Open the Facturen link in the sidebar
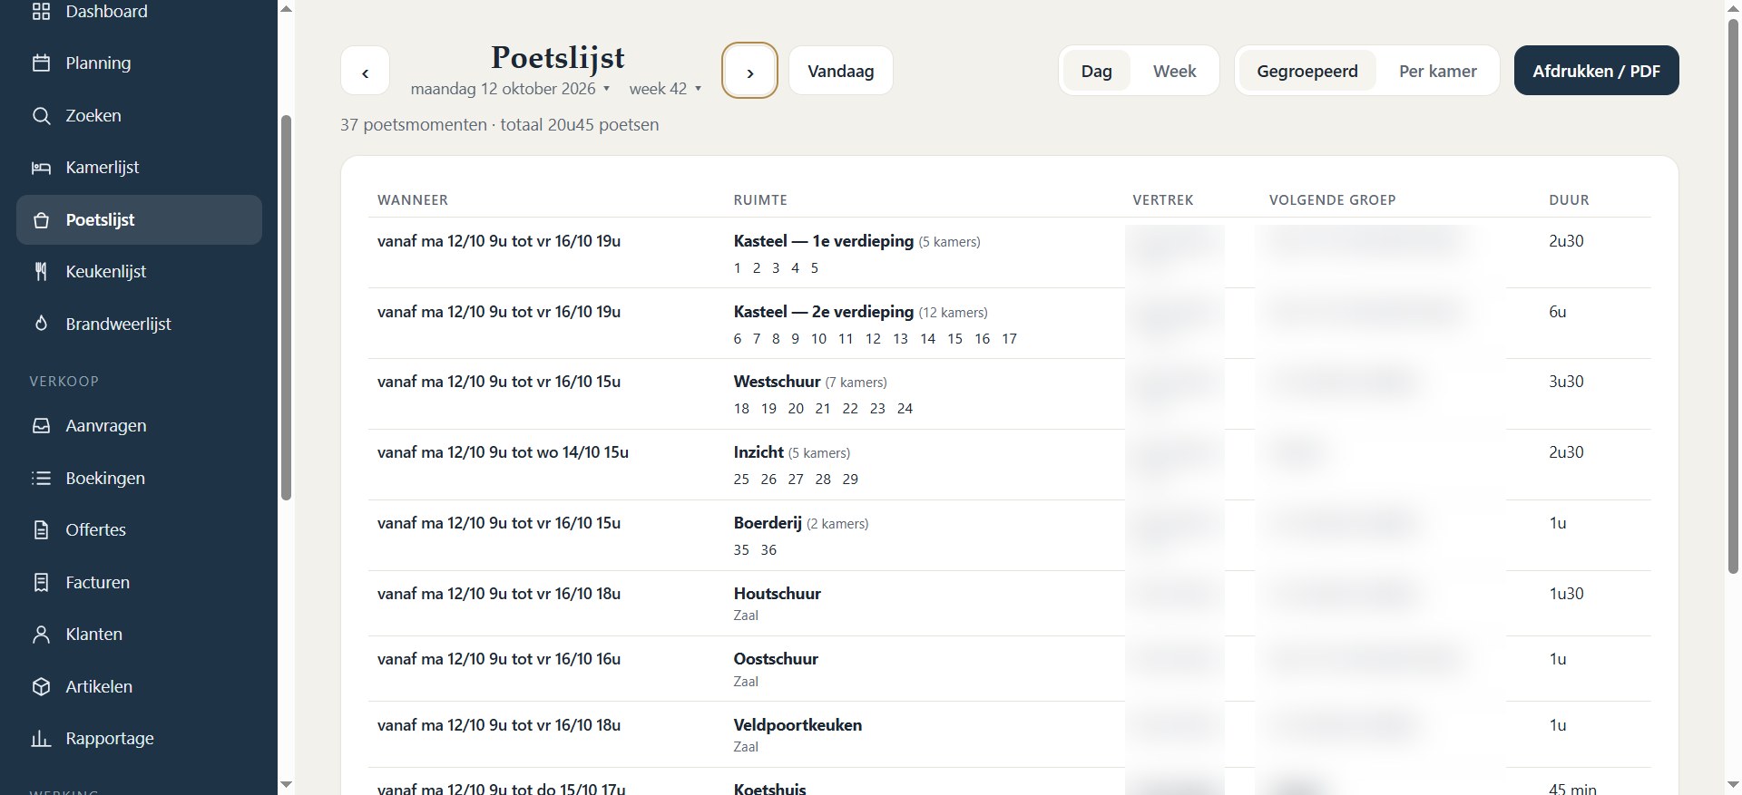This screenshot has height=795, width=1742. point(139,583)
